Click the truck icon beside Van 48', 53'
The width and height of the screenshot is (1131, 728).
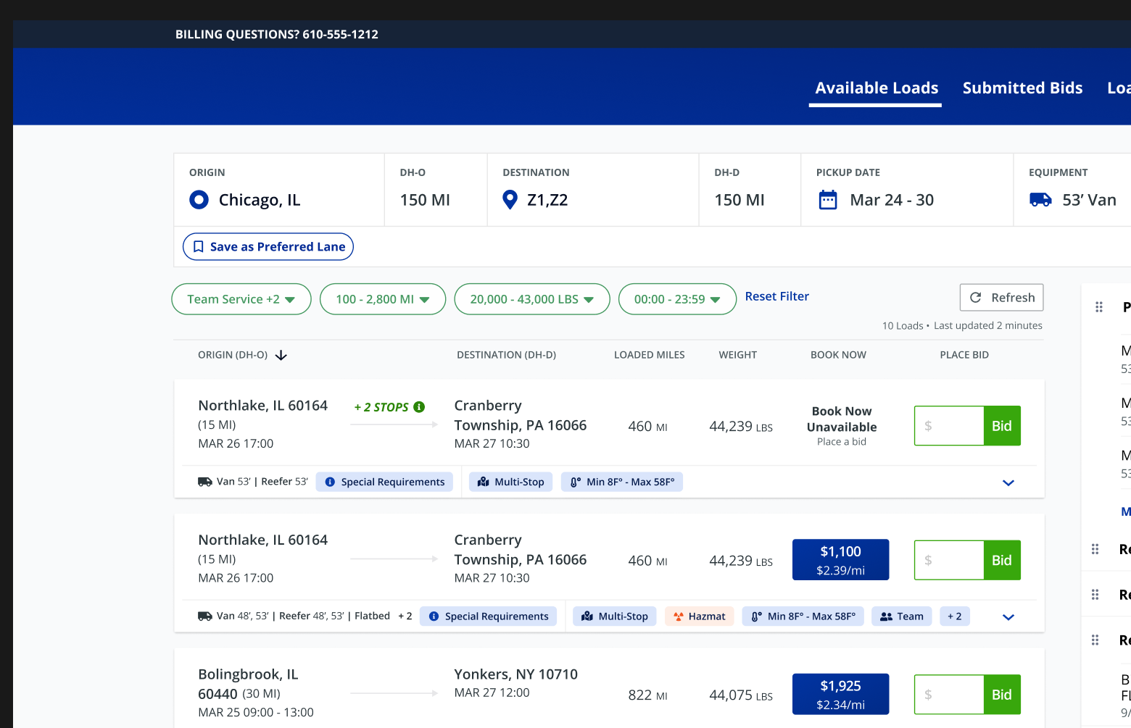[205, 616]
